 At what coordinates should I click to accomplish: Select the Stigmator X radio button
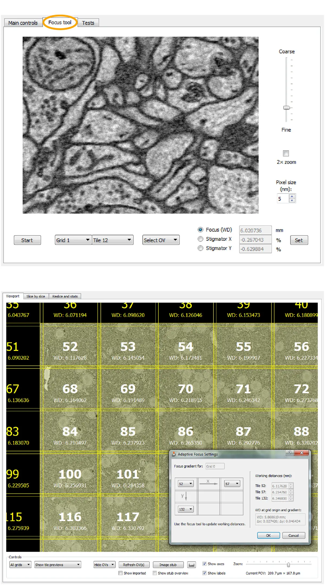pyautogui.click(x=200, y=239)
